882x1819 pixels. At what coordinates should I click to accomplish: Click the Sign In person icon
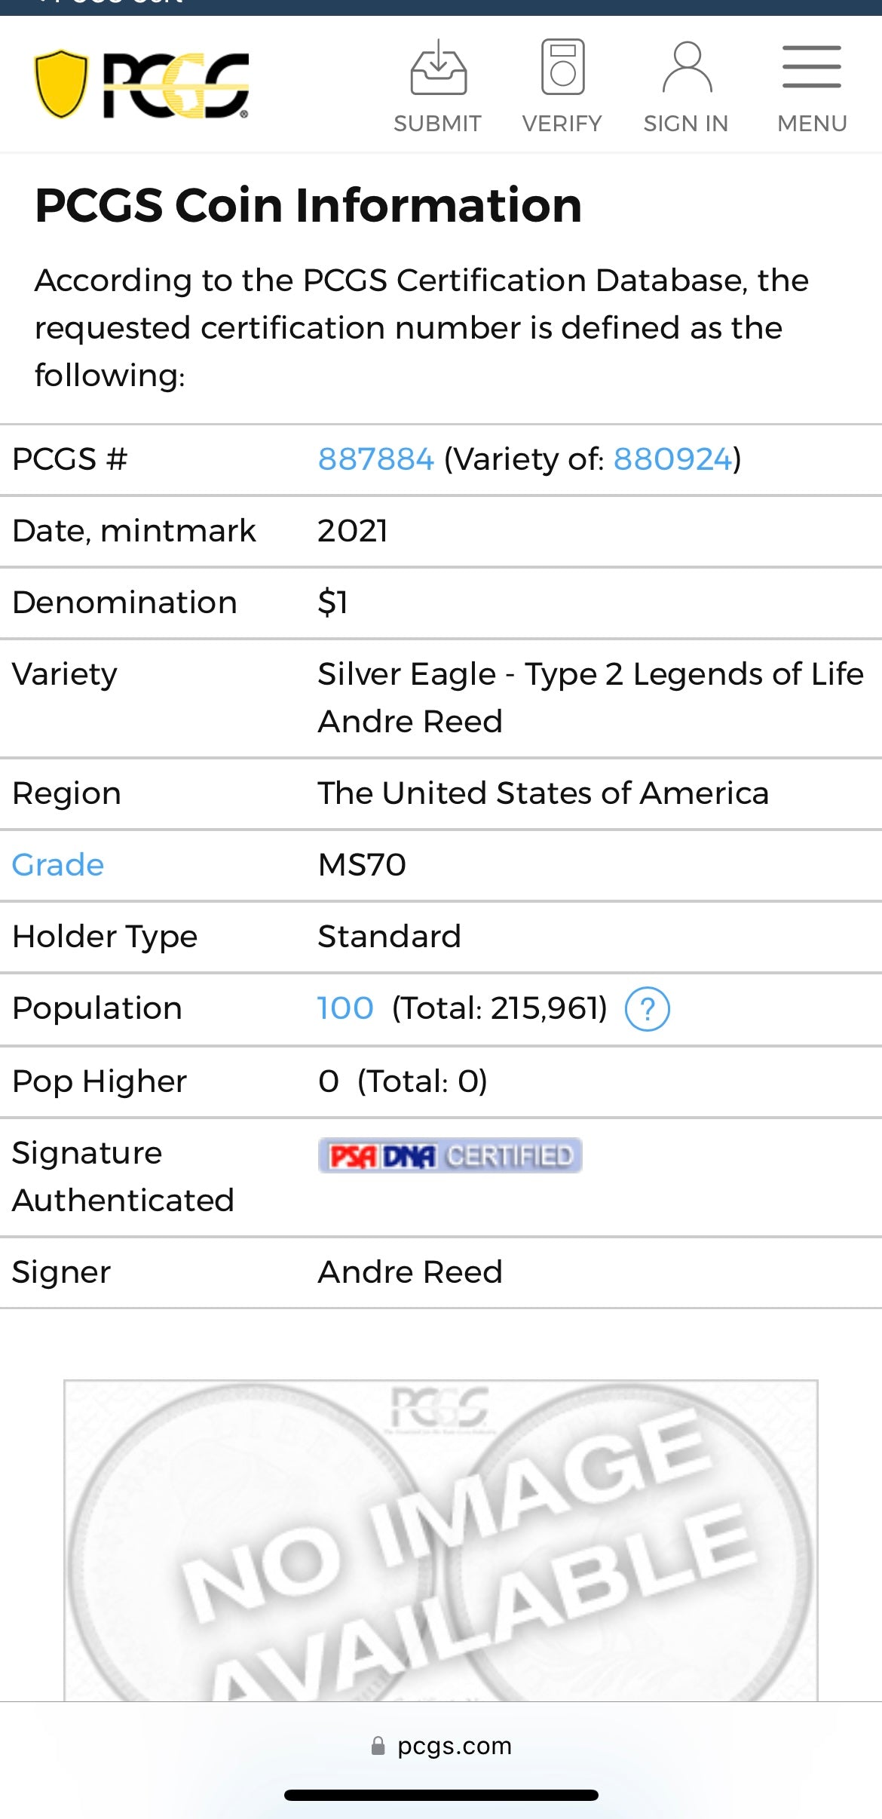686,66
